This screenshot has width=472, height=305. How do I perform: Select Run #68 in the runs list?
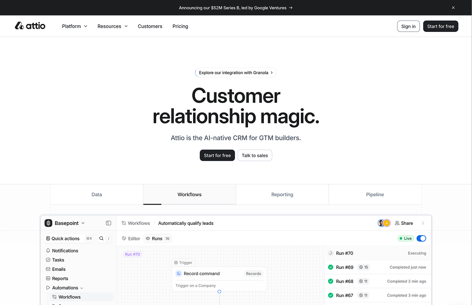click(345, 281)
